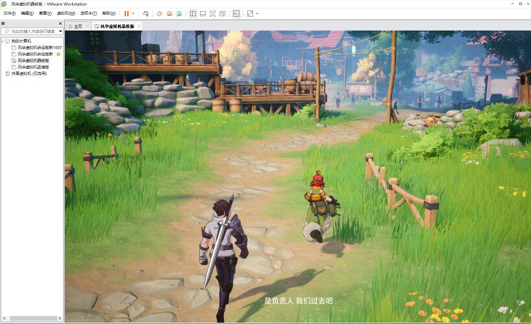Click the stretch guest display icon
Screen dimensions: 531x324
(251, 14)
